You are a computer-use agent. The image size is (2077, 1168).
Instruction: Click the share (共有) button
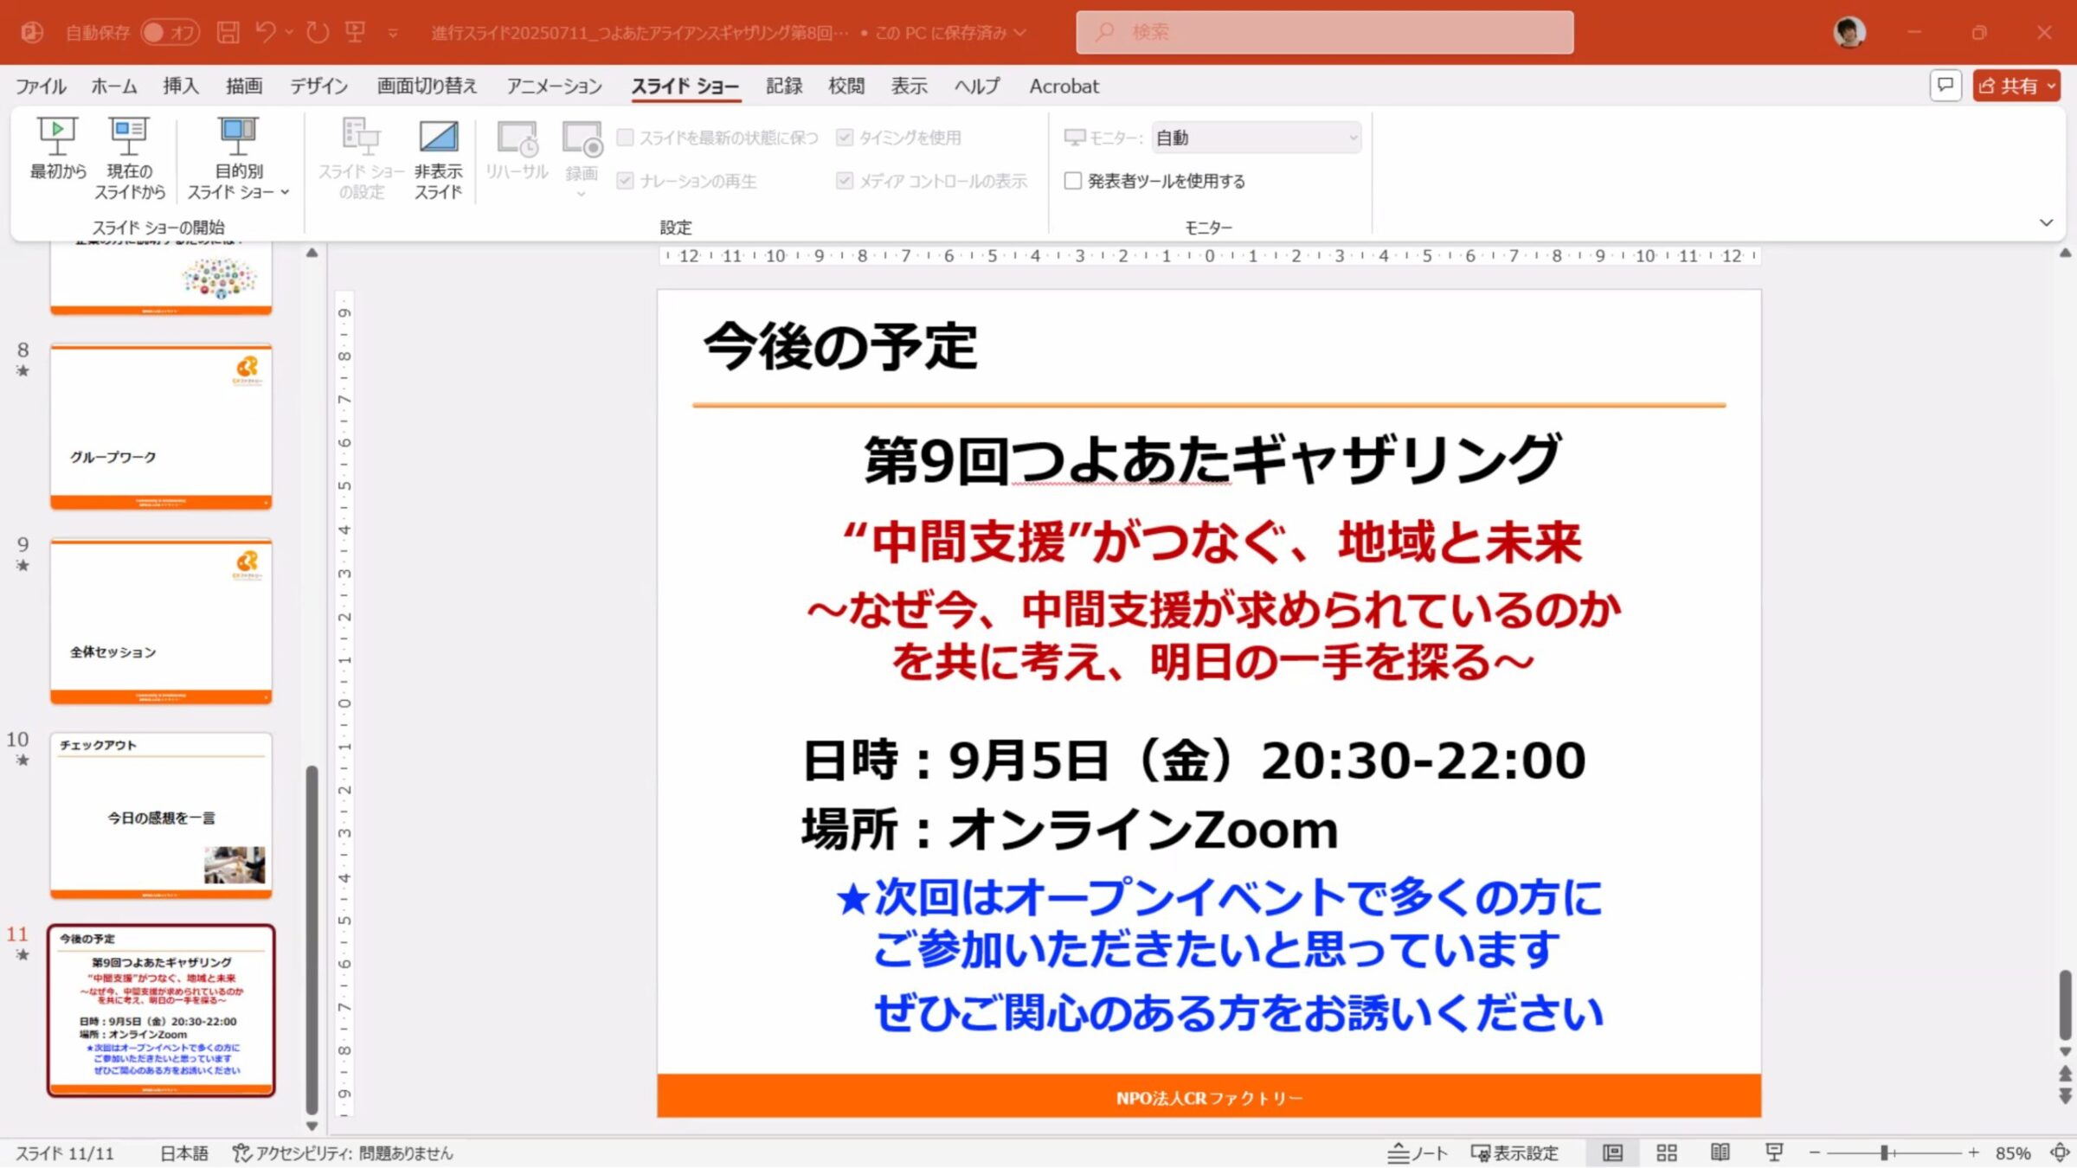click(x=2016, y=86)
